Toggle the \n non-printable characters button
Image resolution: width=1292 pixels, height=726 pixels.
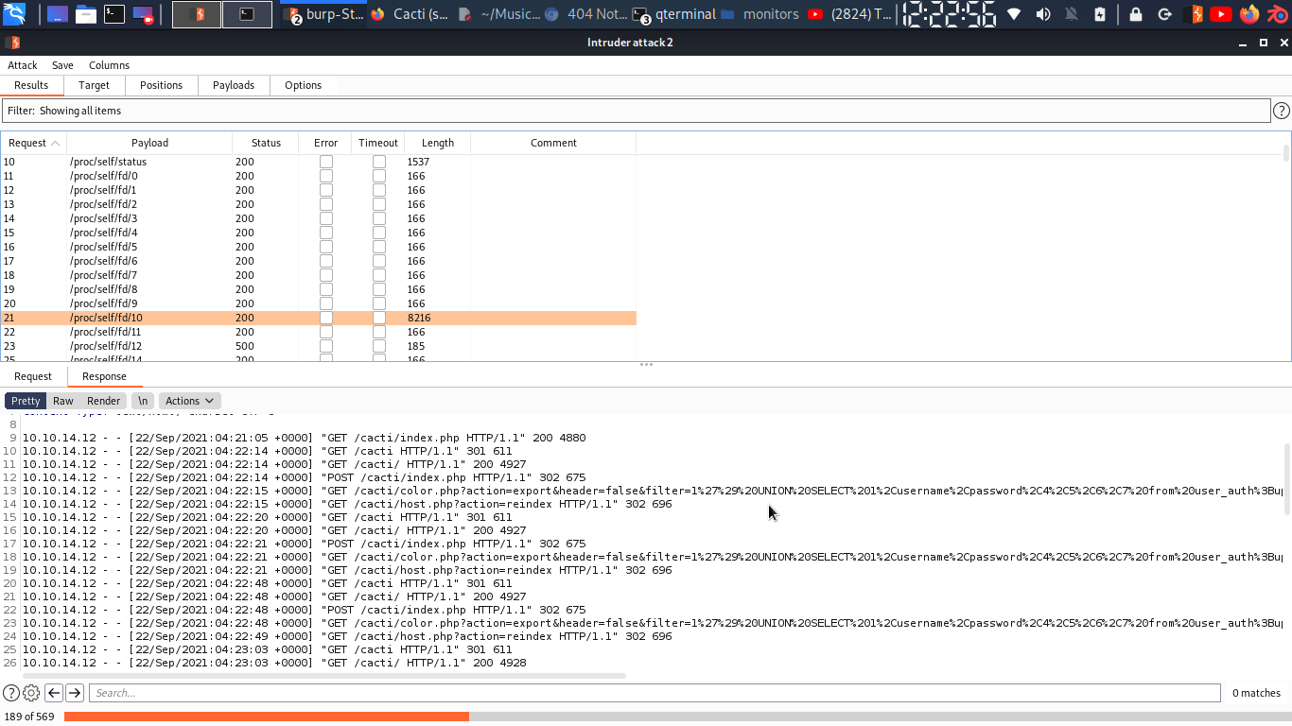tap(143, 401)
